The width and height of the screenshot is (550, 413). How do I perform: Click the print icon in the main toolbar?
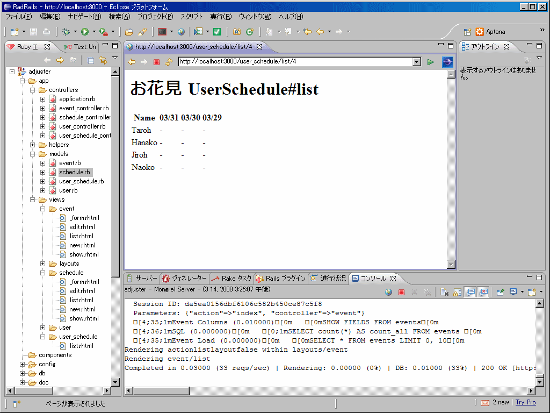pyautogui.click(x=46, y=32)
